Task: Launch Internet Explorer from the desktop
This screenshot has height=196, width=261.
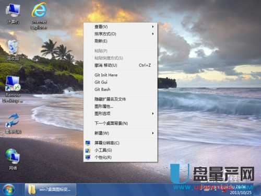Action: point(39,16)
